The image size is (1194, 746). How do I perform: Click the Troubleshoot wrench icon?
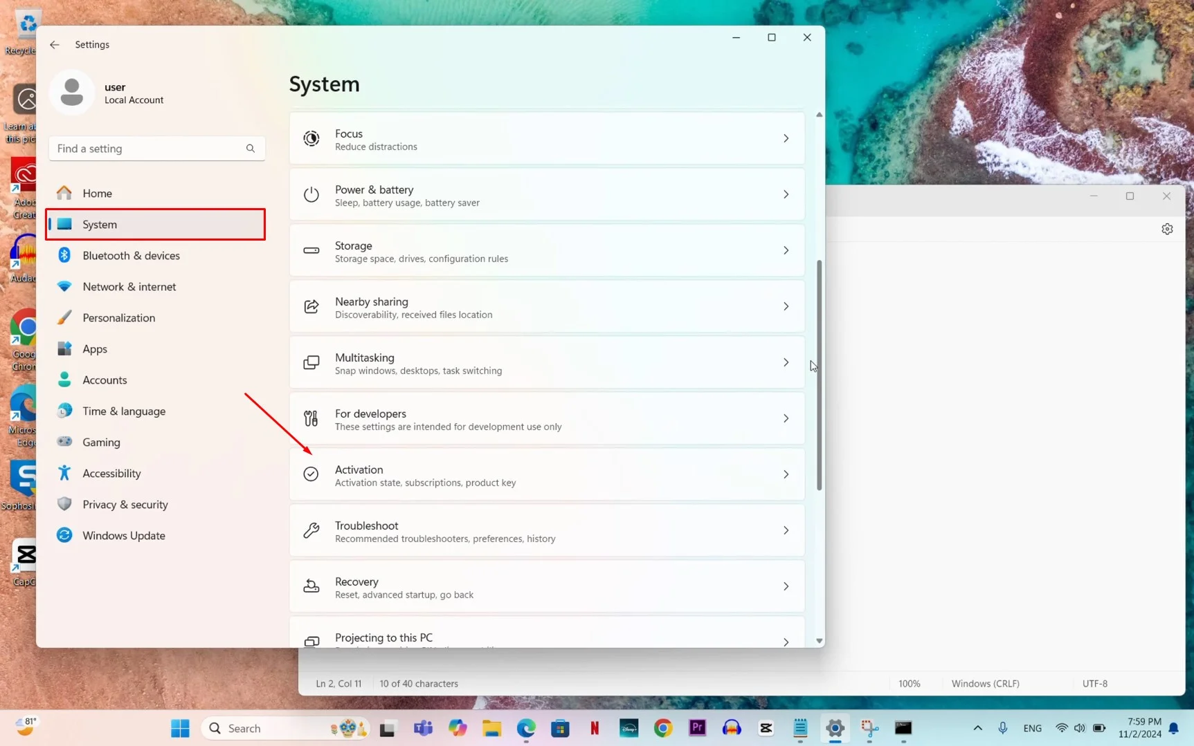pyautogui.click(x=311, y=530)
